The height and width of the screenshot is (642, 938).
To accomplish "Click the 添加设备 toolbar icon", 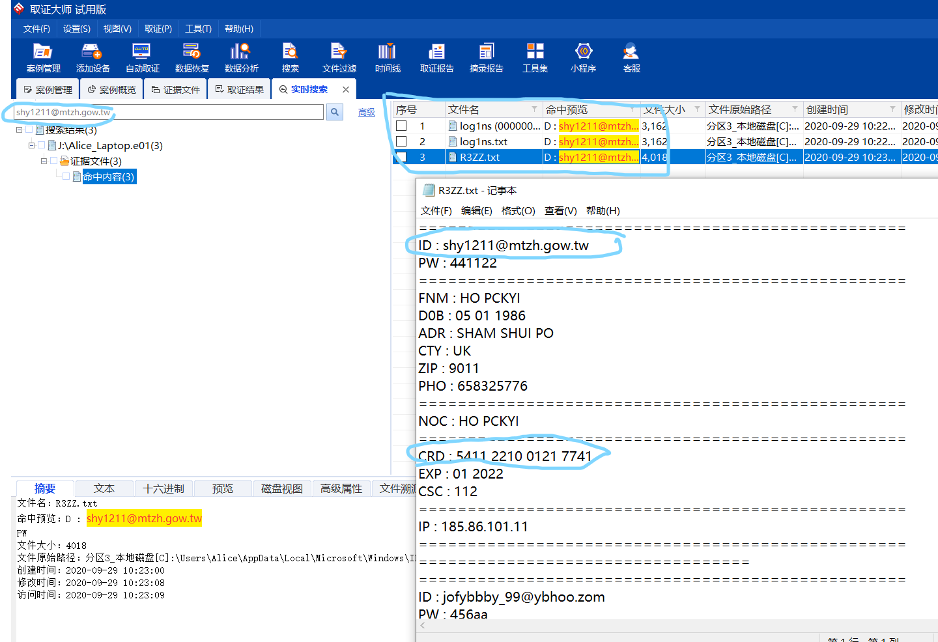I will tap(92, 57).
